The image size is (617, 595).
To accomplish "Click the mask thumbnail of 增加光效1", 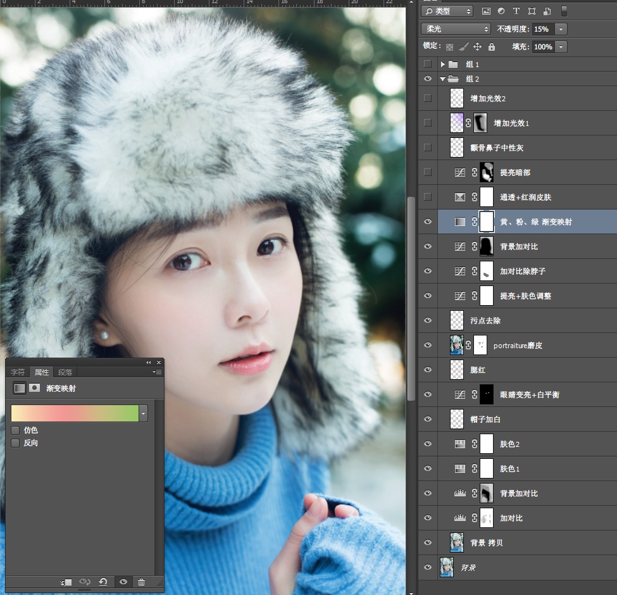I will pos(480,123).
